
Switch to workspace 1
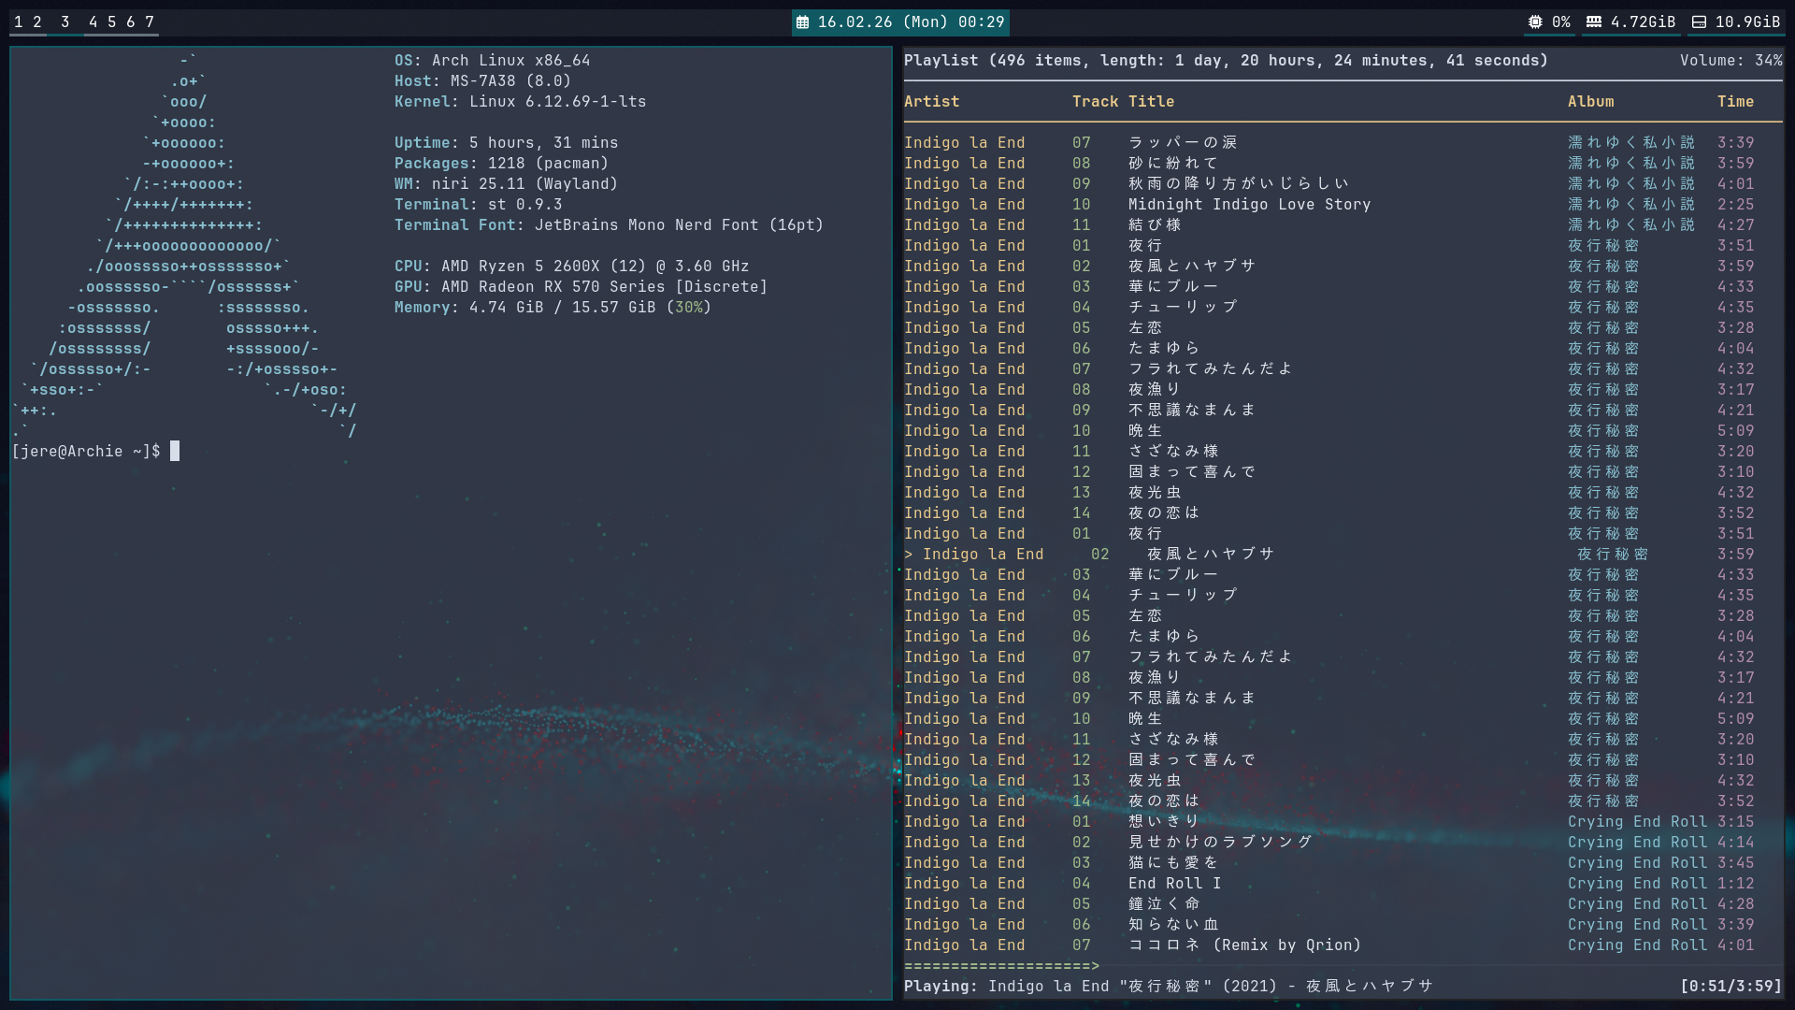19,22
